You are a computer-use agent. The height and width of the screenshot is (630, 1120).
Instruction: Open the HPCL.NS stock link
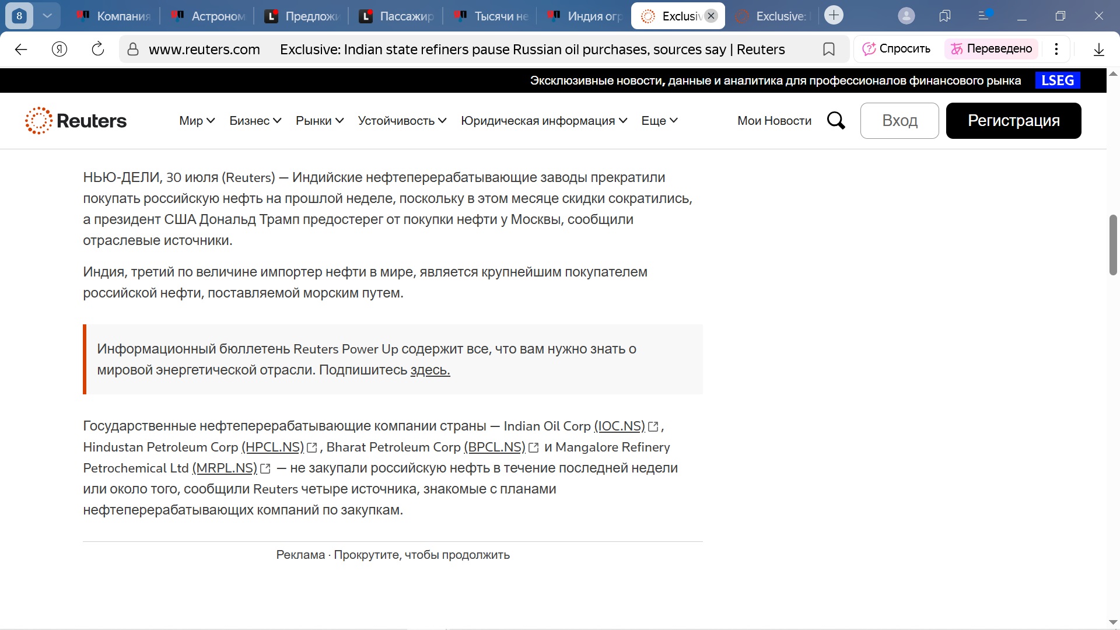click(272, 447)
